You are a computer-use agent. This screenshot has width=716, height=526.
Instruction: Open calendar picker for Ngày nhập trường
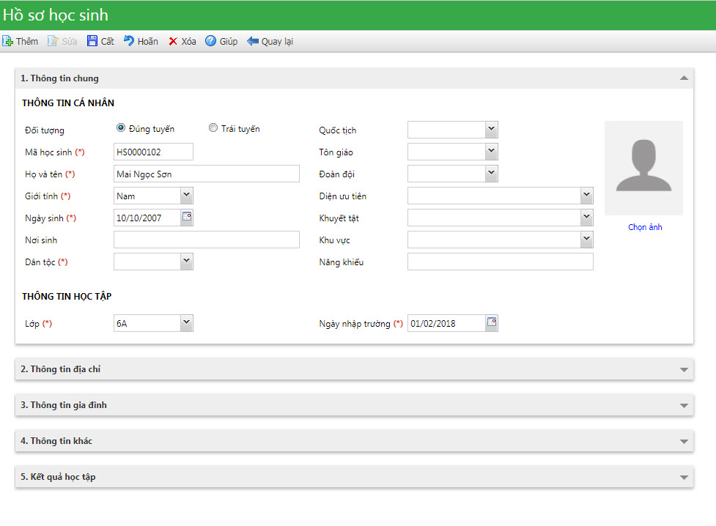click(x=491, y=322)
